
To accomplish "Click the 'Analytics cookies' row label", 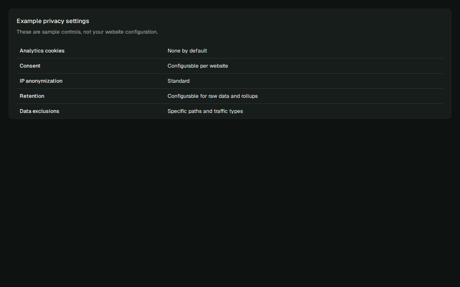I will point(42,51).
